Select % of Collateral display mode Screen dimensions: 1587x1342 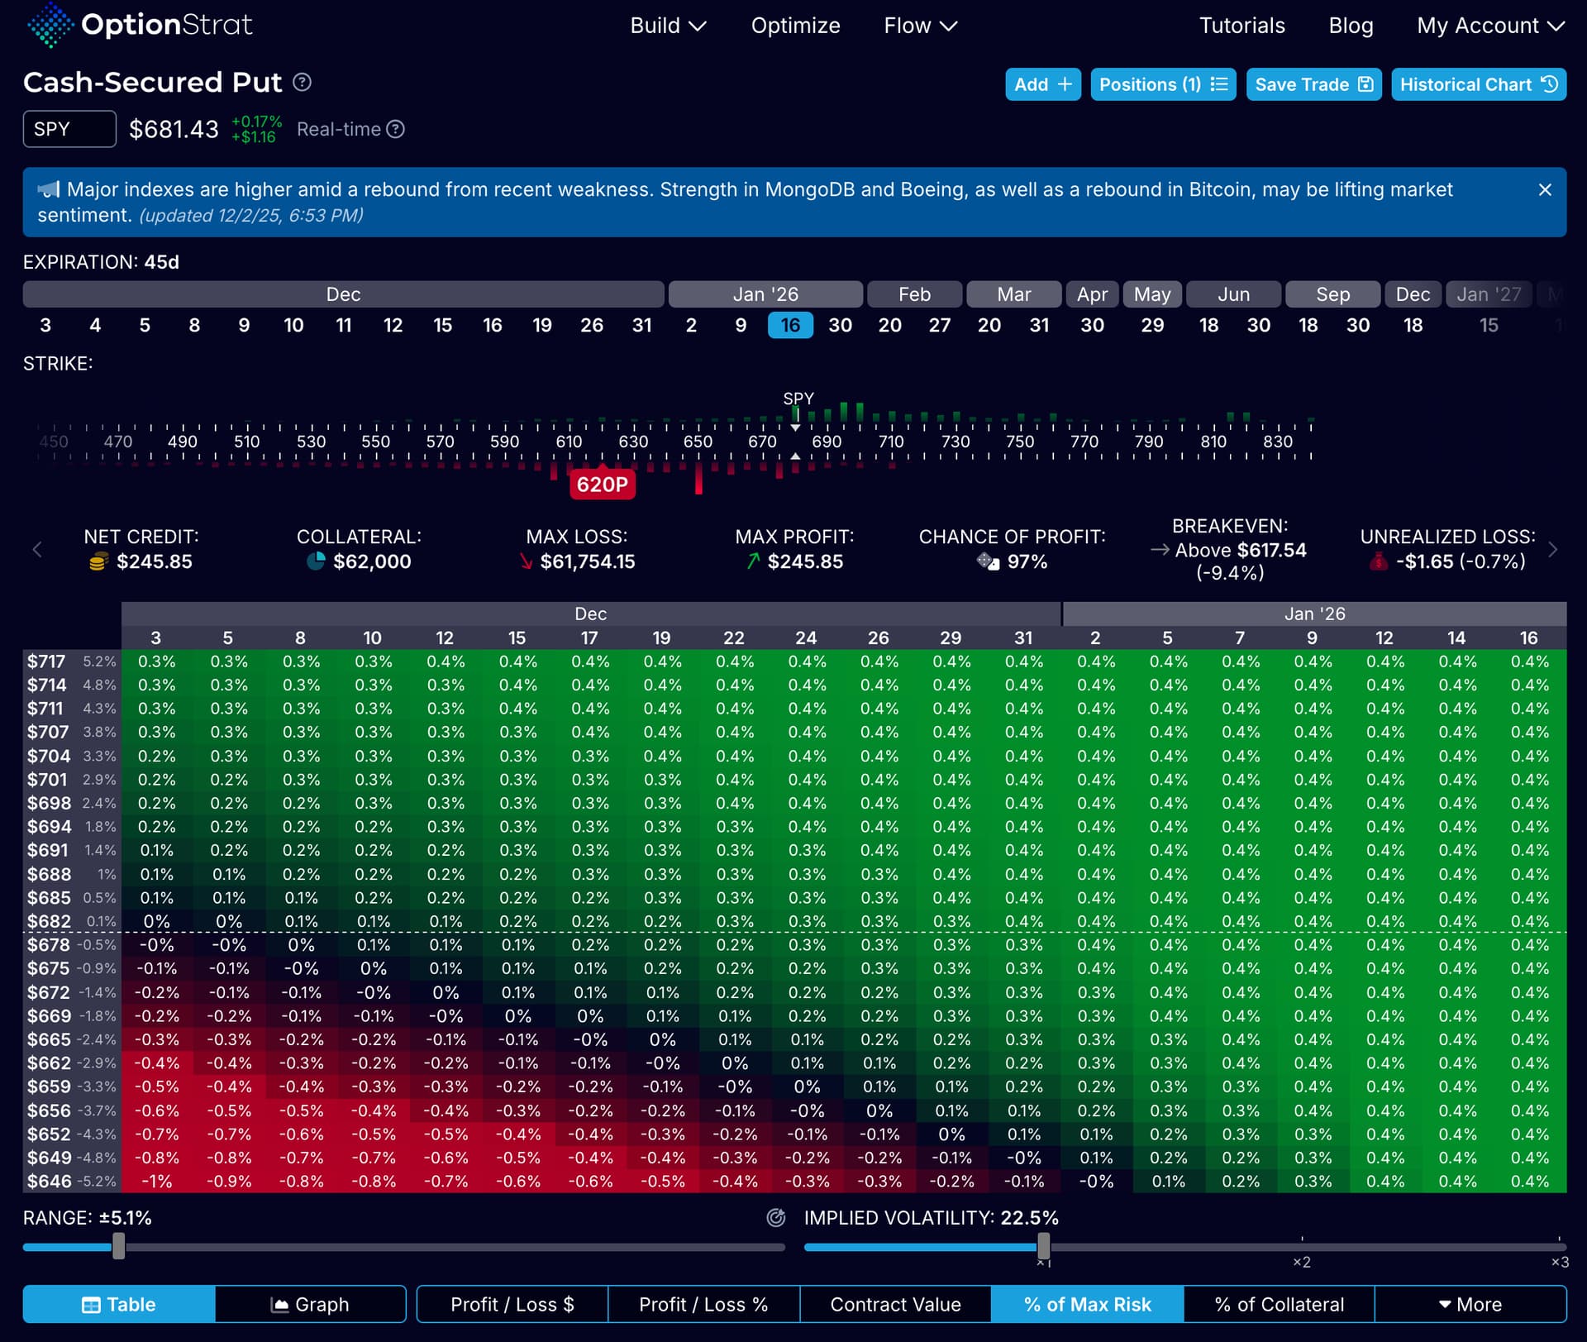pyautogui.click(x=1279, y=1304)
